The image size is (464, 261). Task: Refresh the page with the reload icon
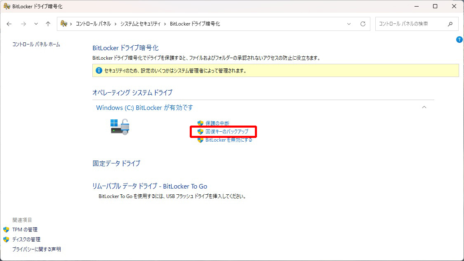363,24
